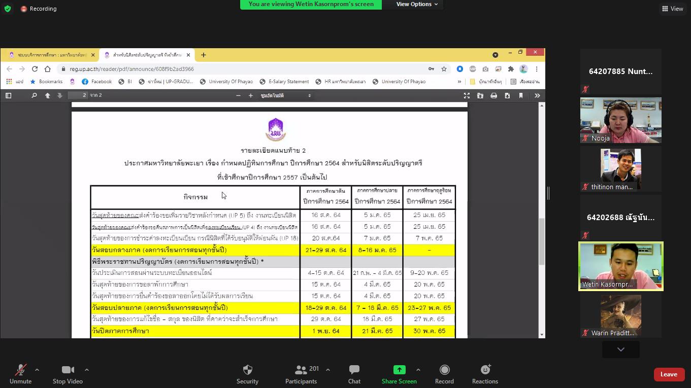This screenshot has width=691, height=388.
Task: Open find in document magnifier
Action: (34, 95)
